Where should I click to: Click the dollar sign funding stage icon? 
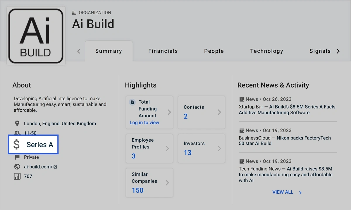click(x=17, y=144)
